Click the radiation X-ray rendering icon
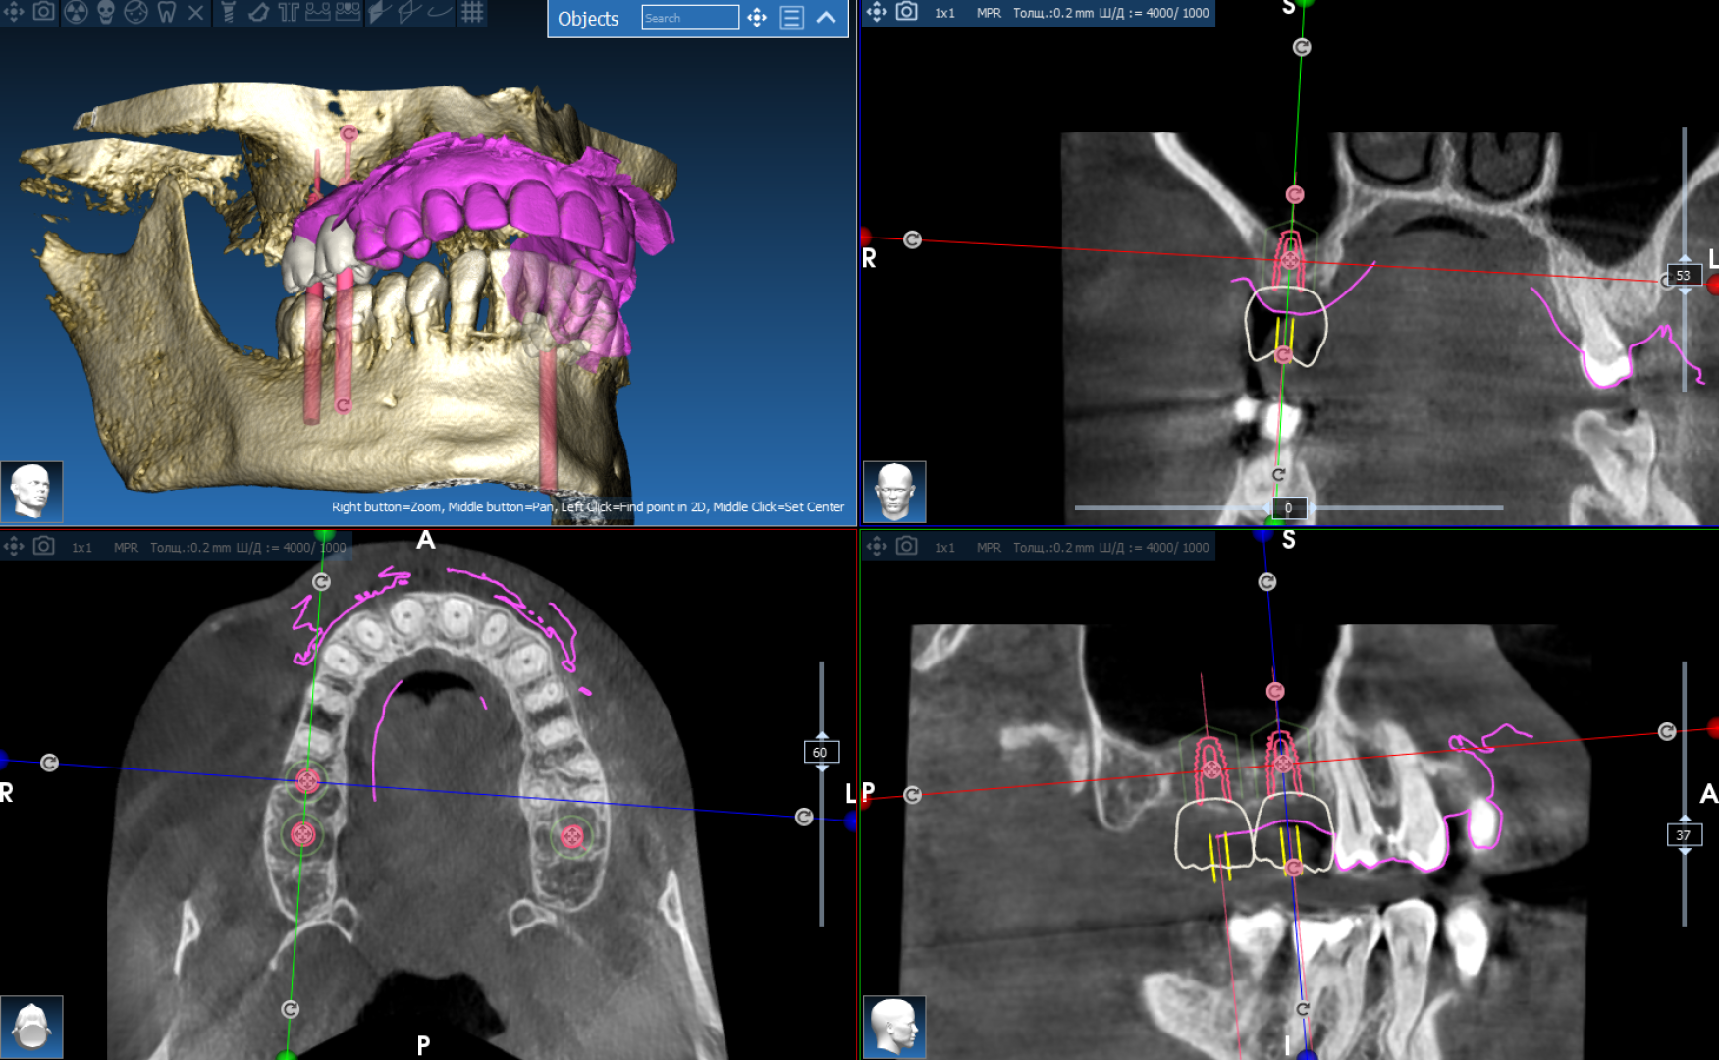The image size is (1719, 1060). (x=76, y=12)
